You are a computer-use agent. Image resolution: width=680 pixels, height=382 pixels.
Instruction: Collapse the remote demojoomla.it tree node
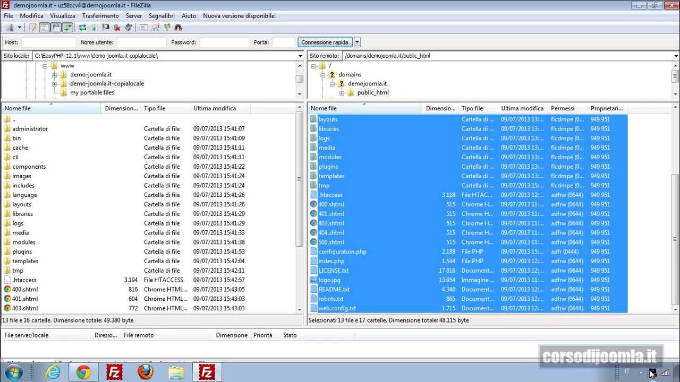coord(332,84)
